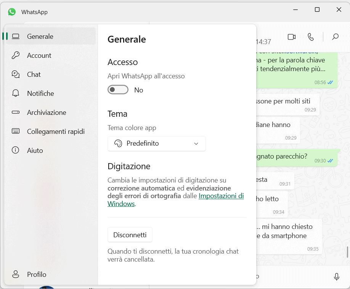Toggle Apri WhatsApp all'accesso switch
This screenshot has width=350, height=289.
(x=118, y=90)
